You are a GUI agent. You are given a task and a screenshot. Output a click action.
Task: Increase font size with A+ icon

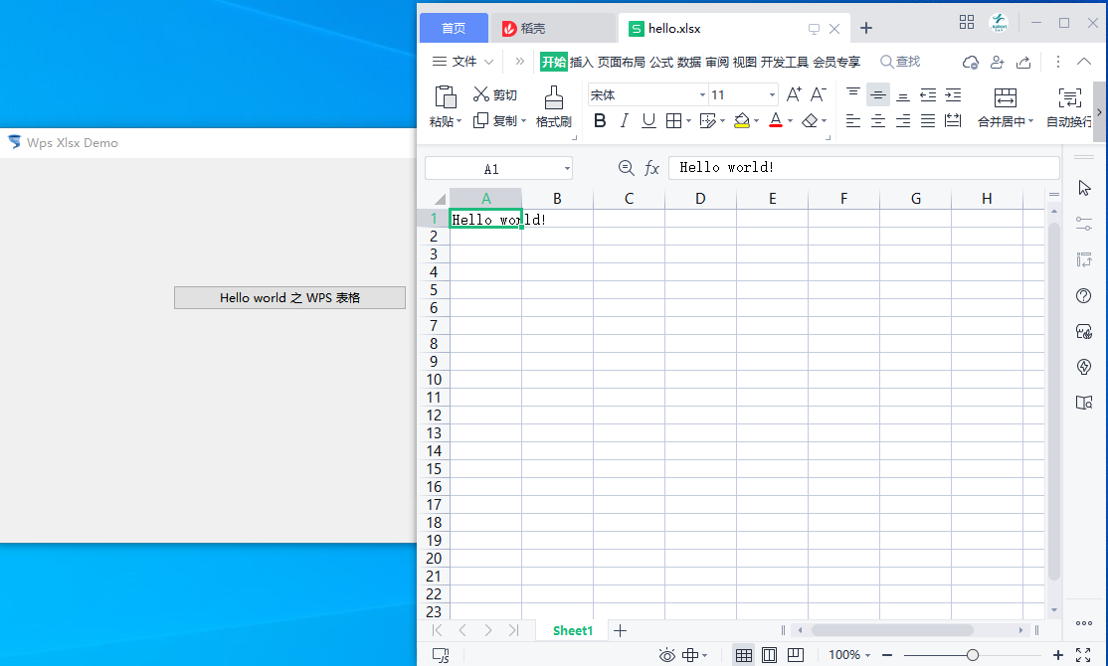(x=794, y=94)
